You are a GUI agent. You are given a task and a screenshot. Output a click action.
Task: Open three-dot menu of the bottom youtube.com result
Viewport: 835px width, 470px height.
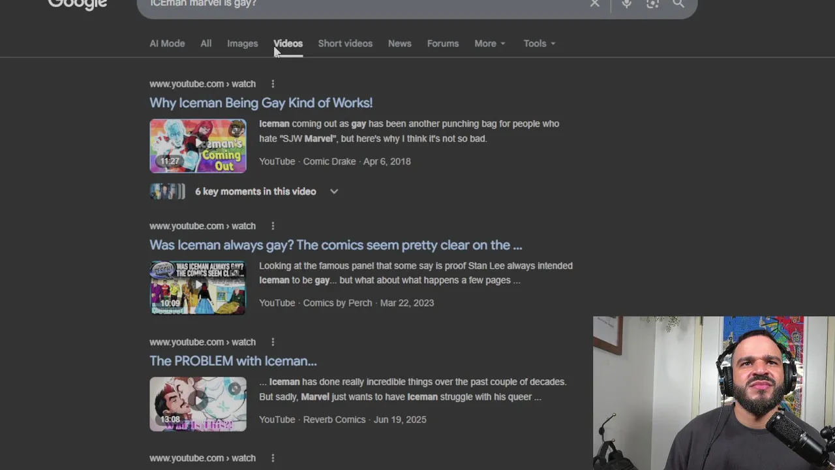point(273,458)
